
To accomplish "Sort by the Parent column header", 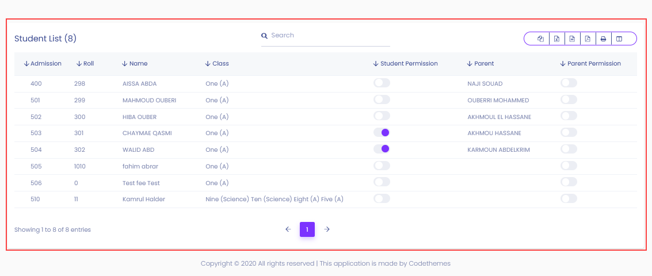I will 481,64.
